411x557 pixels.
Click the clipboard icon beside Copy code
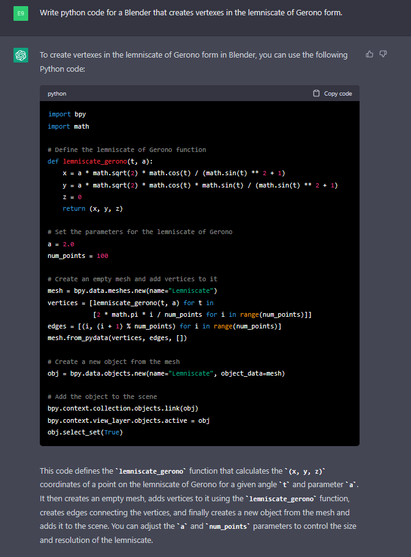click(x=316, y=94)
